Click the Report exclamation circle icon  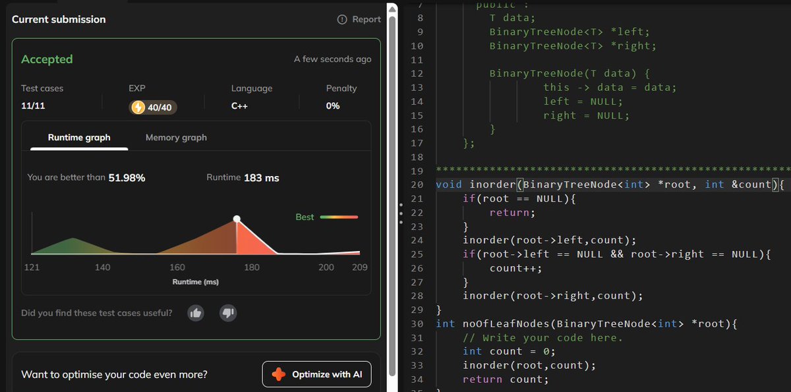point(341,19)
